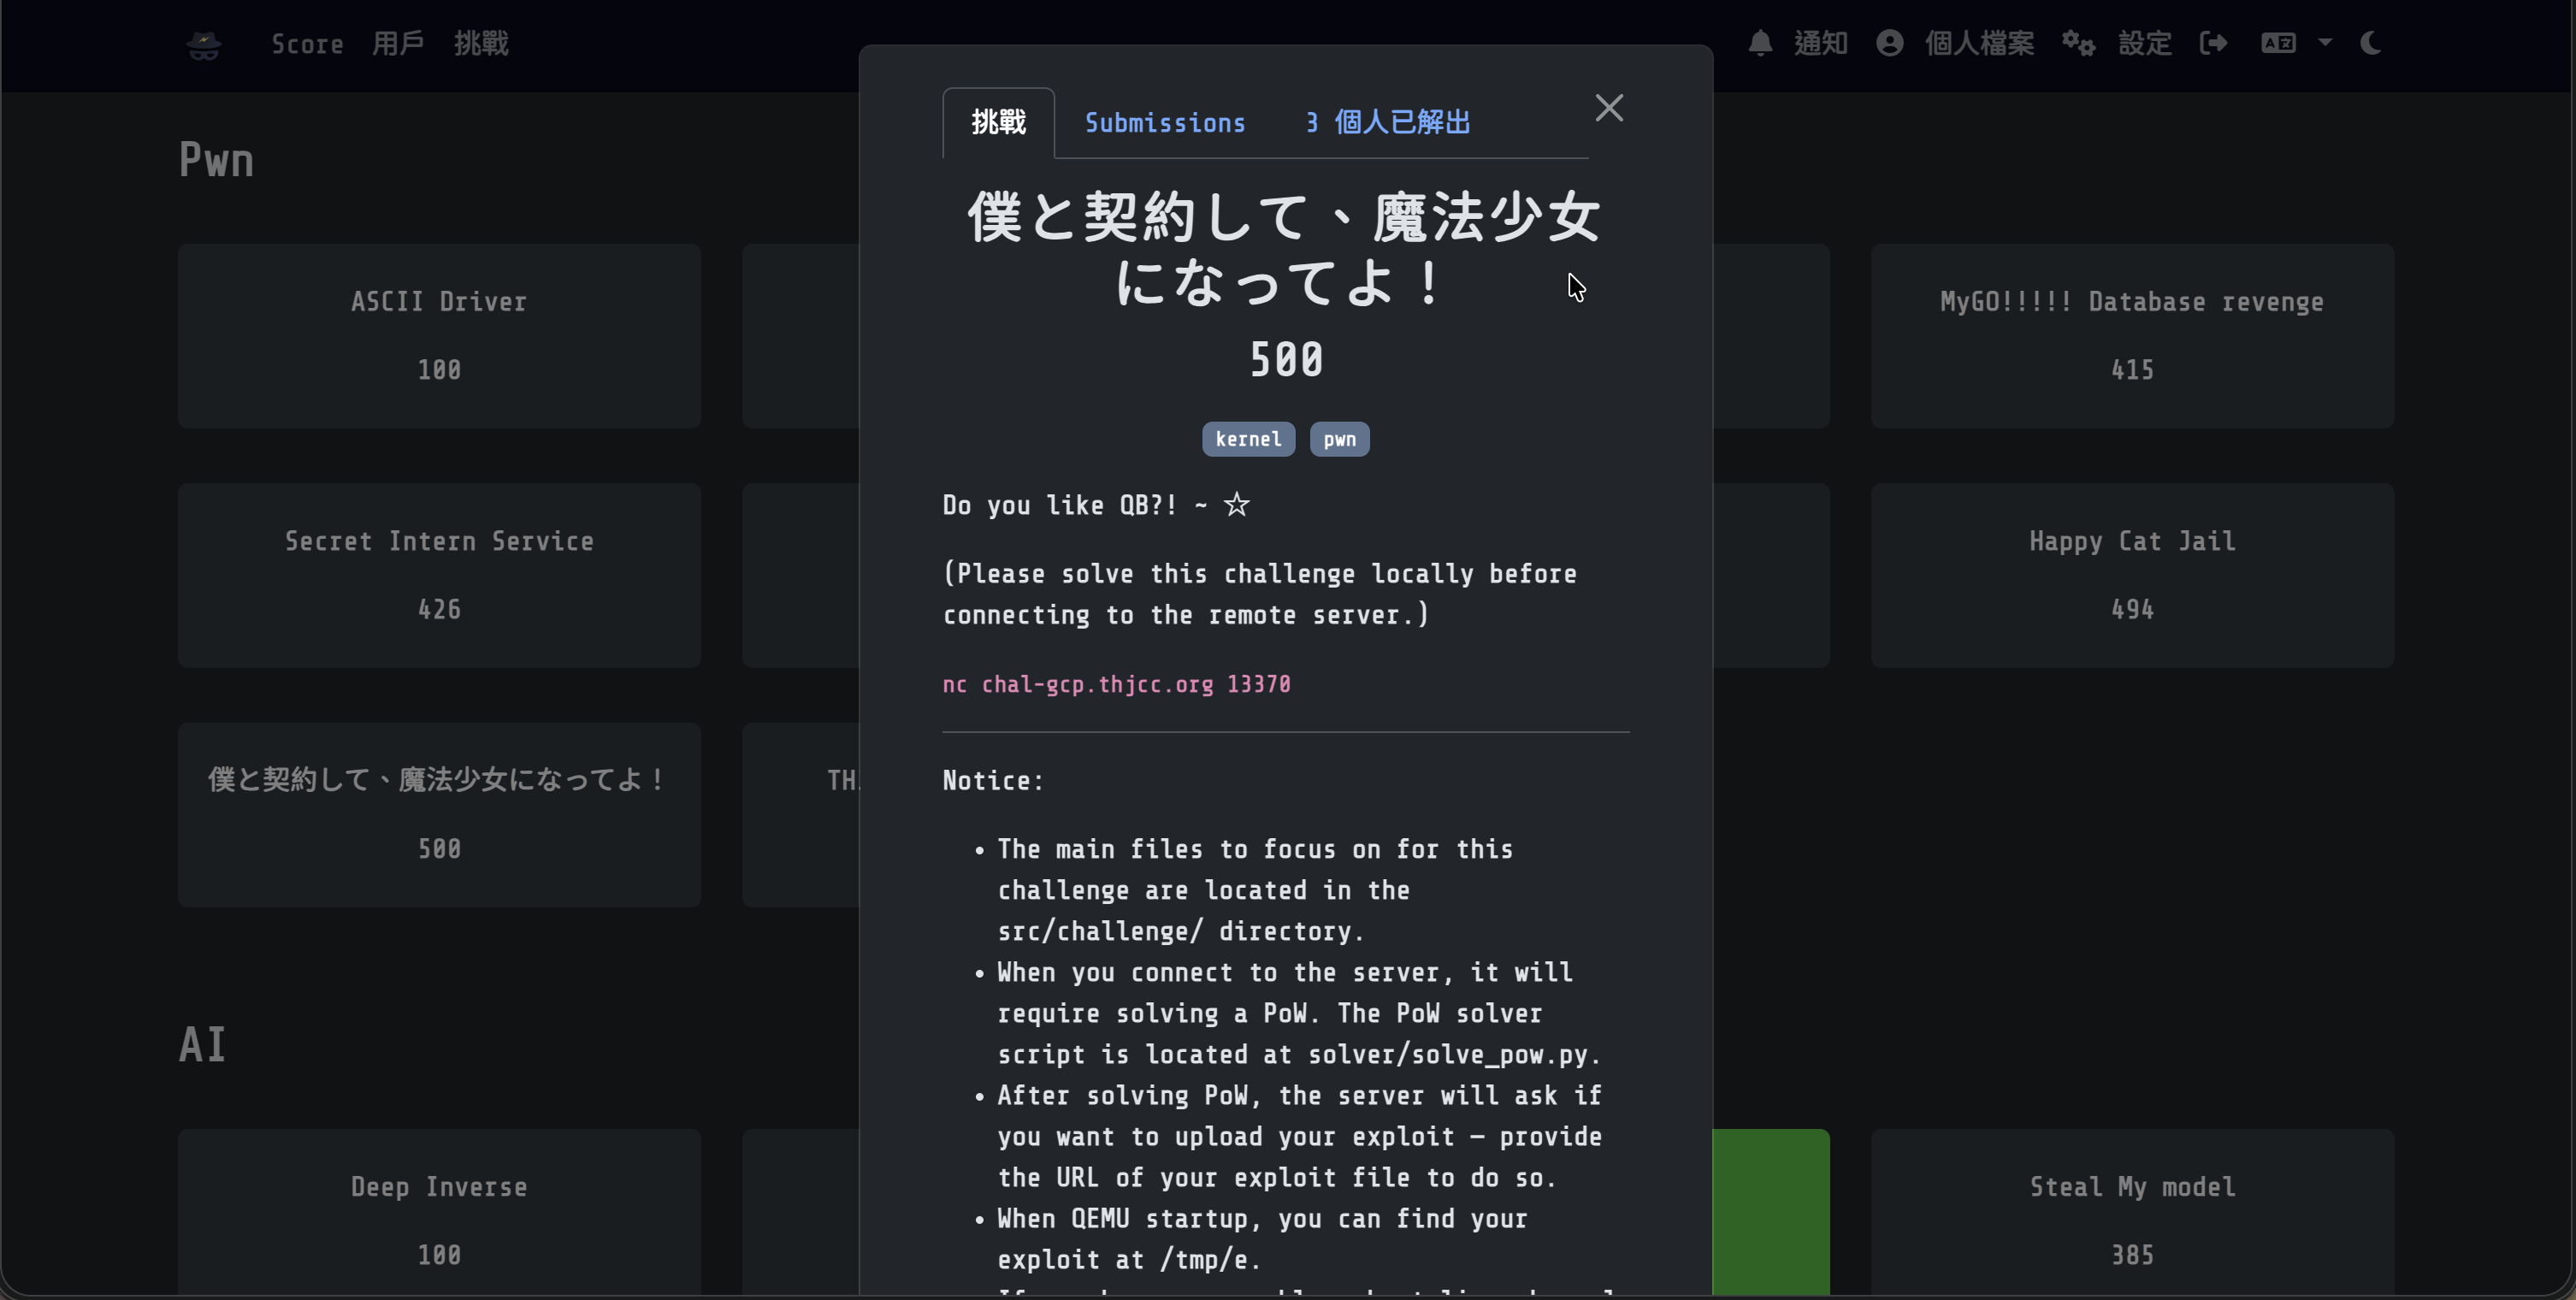This screenshot has height=1300, width=2576.
Task: Click the 500 point value in modal
Action: (1286, 360)
